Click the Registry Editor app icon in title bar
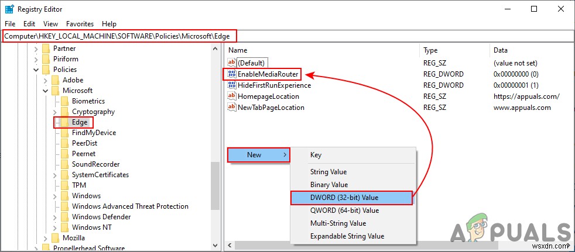Viewport: 575px width, 252px height. (x=9, y=9)
